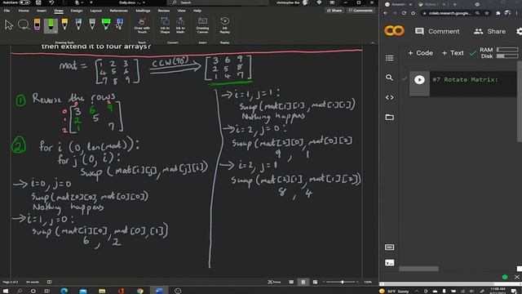Open the View tab in Word
522x294 pixels.
click(x=181, y=11)
